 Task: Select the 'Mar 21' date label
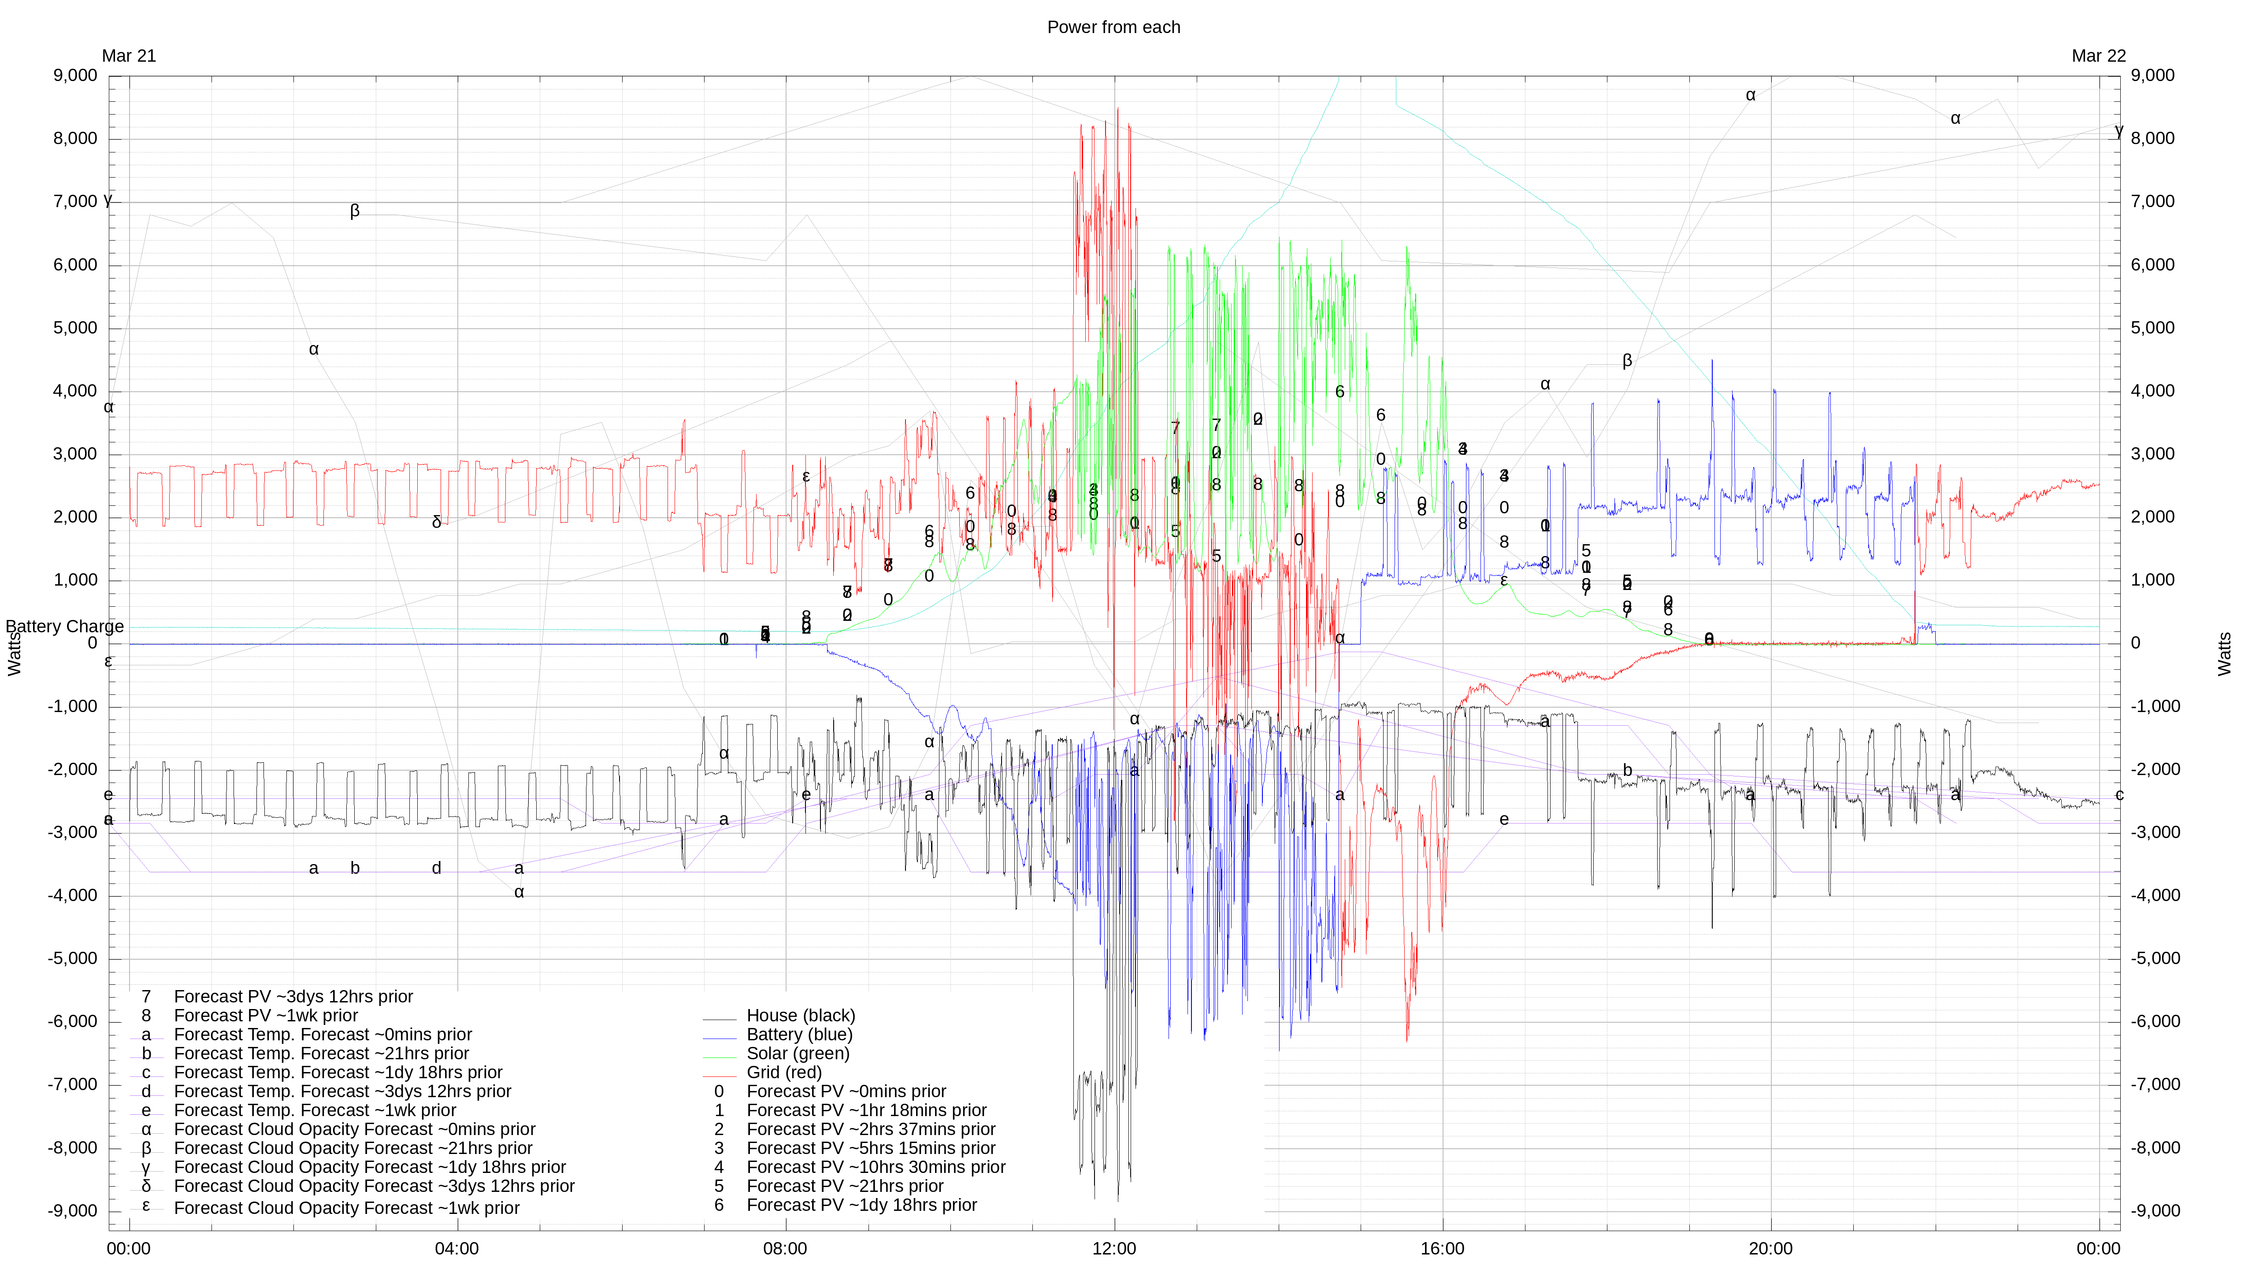pos(129,56)
